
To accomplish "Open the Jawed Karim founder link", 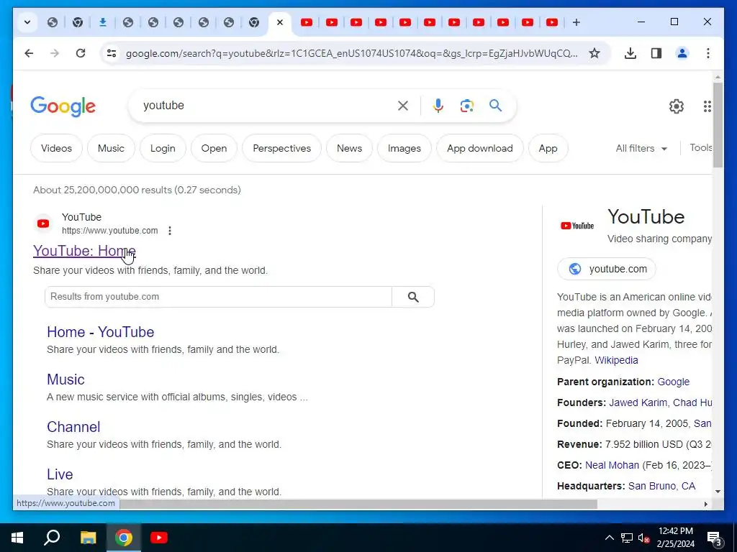I will [x=638, y=402].
